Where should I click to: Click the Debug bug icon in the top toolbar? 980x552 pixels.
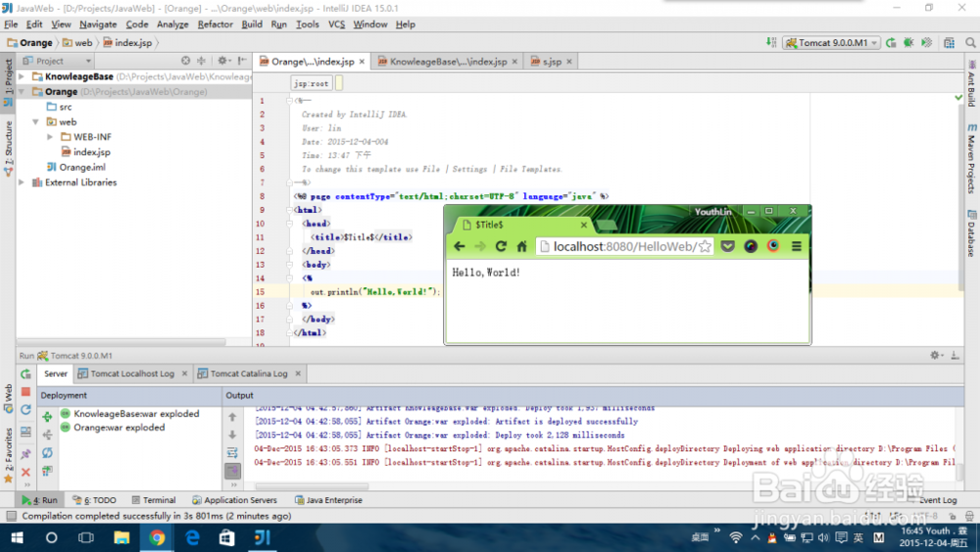click(908, 42)
